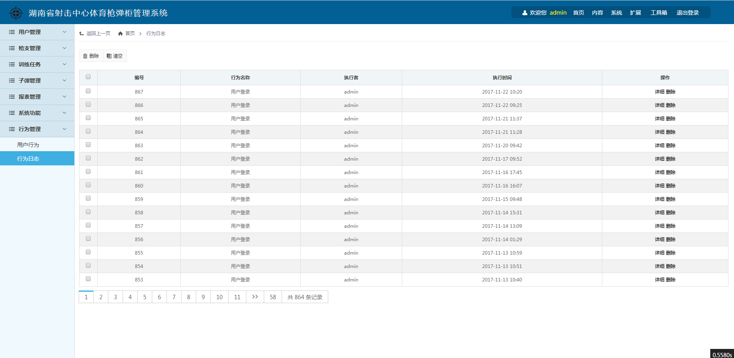Click 退出登录 to log out
Viewport: 734px width, 358px height.
tap(687, 13)
